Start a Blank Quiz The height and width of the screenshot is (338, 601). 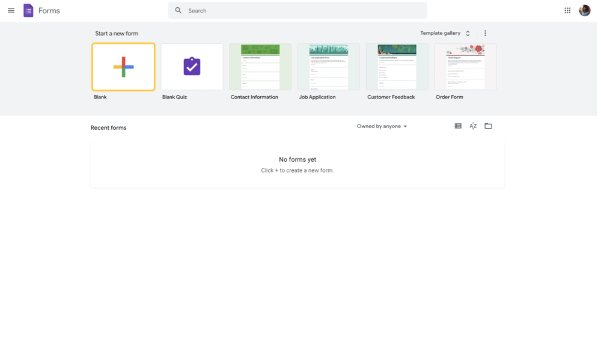pyautogui.click(x=192, y=67)
